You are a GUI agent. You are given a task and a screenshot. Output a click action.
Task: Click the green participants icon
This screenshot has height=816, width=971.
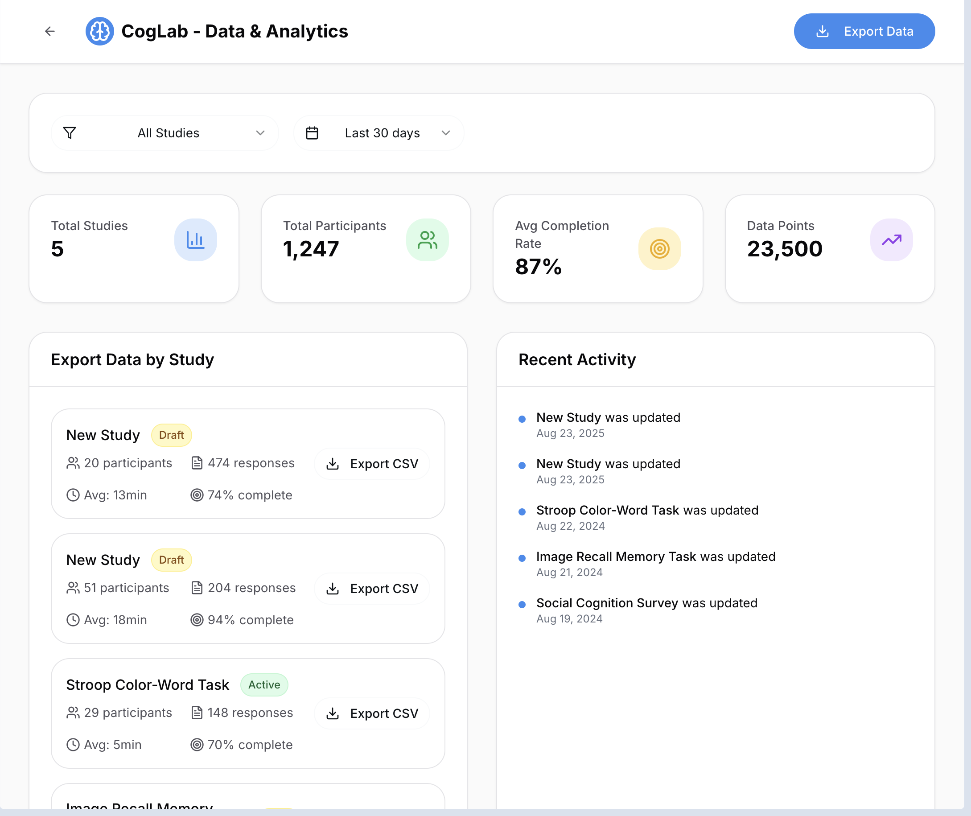[427, 239]
